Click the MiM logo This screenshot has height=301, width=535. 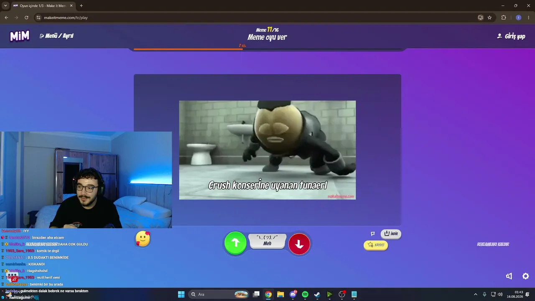tap(20, 36)
